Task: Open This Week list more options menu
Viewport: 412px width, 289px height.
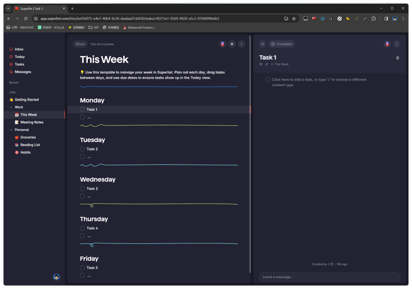Action: tap(241, 44)
